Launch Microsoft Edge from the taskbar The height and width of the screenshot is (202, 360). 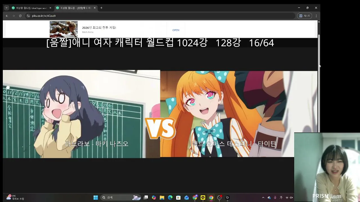pos(170,198)
